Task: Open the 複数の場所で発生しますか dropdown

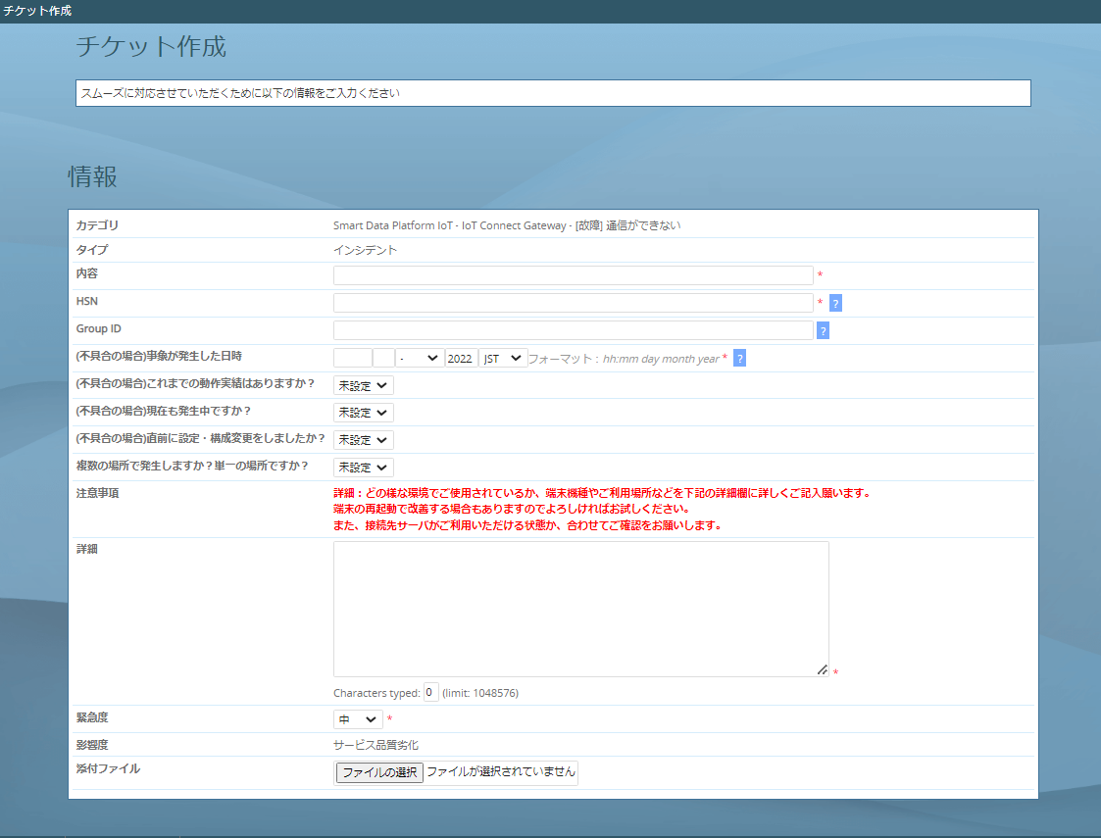Action: pos(363,468)
